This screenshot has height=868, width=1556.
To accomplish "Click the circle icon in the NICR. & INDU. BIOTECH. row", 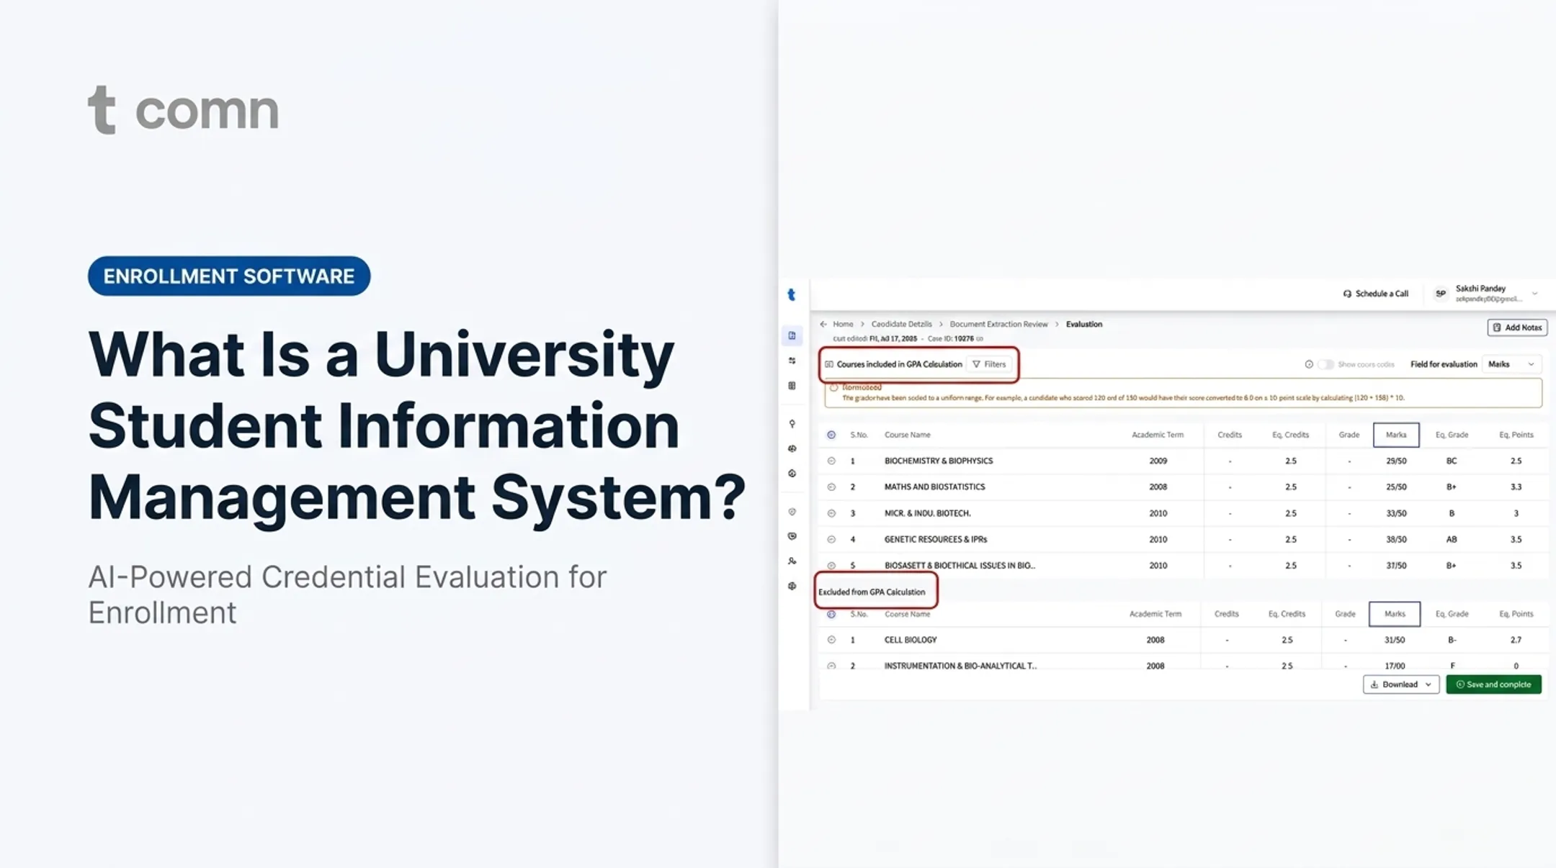I will (831, 513).
